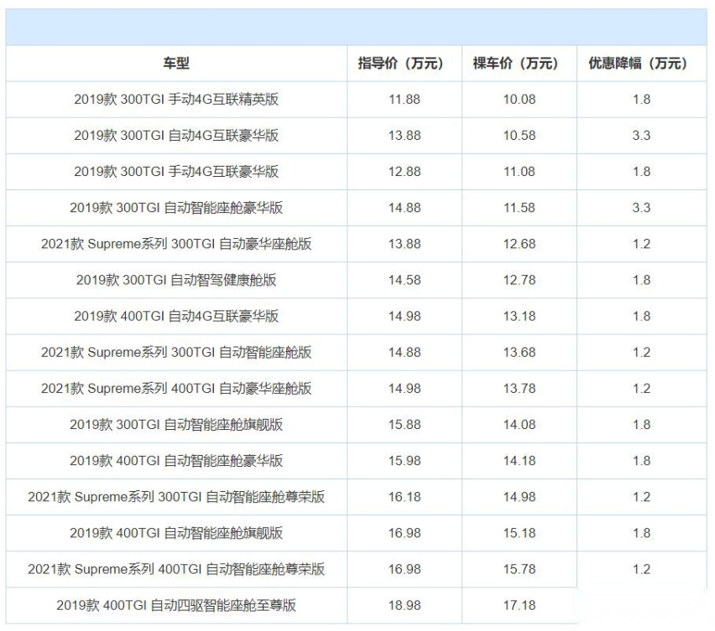Click bare car price 14.08

click(x=519, y=424)
